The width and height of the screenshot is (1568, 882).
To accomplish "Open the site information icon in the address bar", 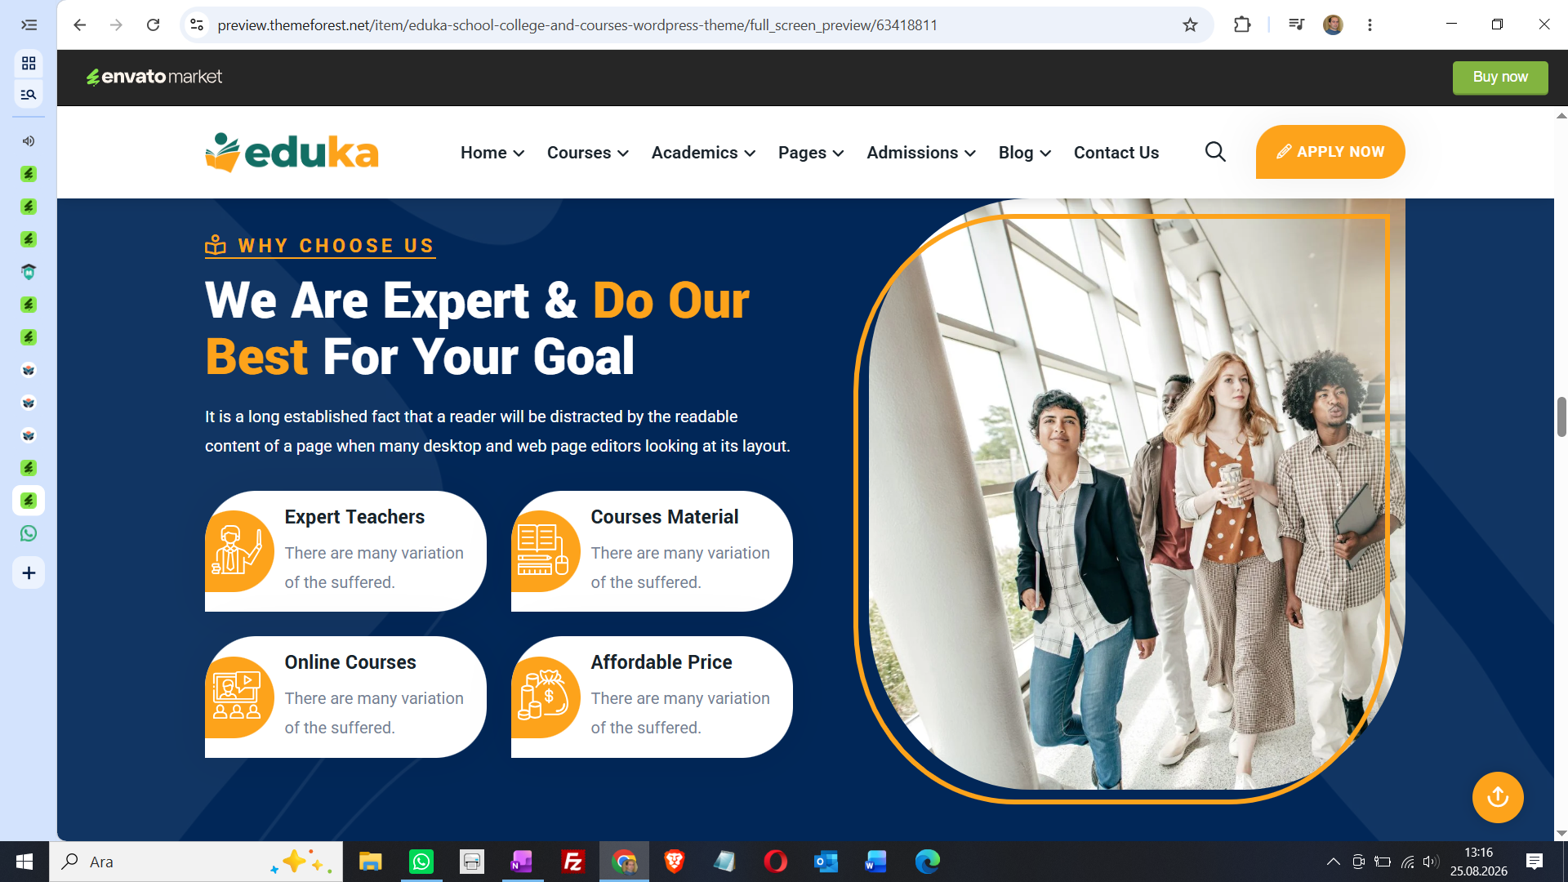I will click(x=197, y=24).
